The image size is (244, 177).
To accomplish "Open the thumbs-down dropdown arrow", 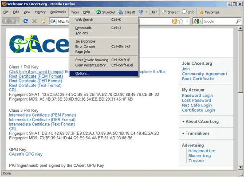I will pos(147,12).
